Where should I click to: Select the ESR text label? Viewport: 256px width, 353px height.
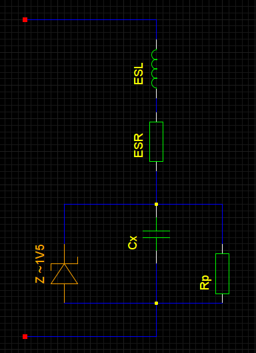pos(139,146)
